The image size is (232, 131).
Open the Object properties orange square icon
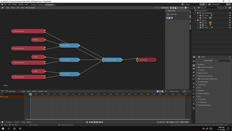[x=194, y=83]
